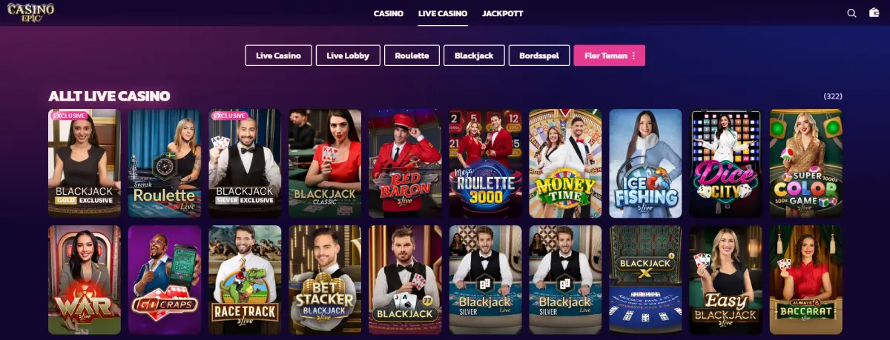This screenshot has width=890, height=340.
Task: Open the Go Craps game tile
Action: coord(165,279)
